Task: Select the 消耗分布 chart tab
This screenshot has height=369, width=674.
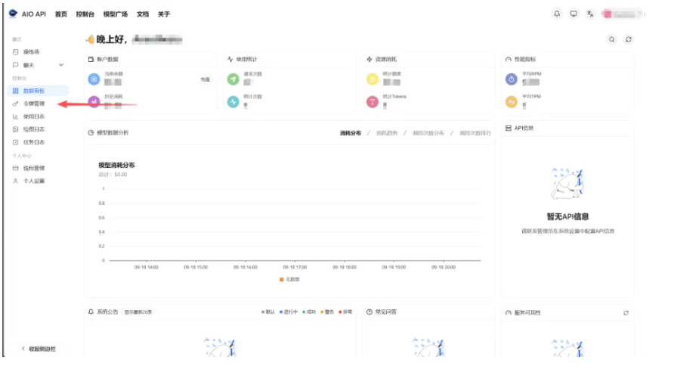Action: (351, 133)
